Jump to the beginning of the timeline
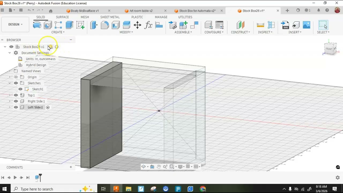 (x=3, y=177)
